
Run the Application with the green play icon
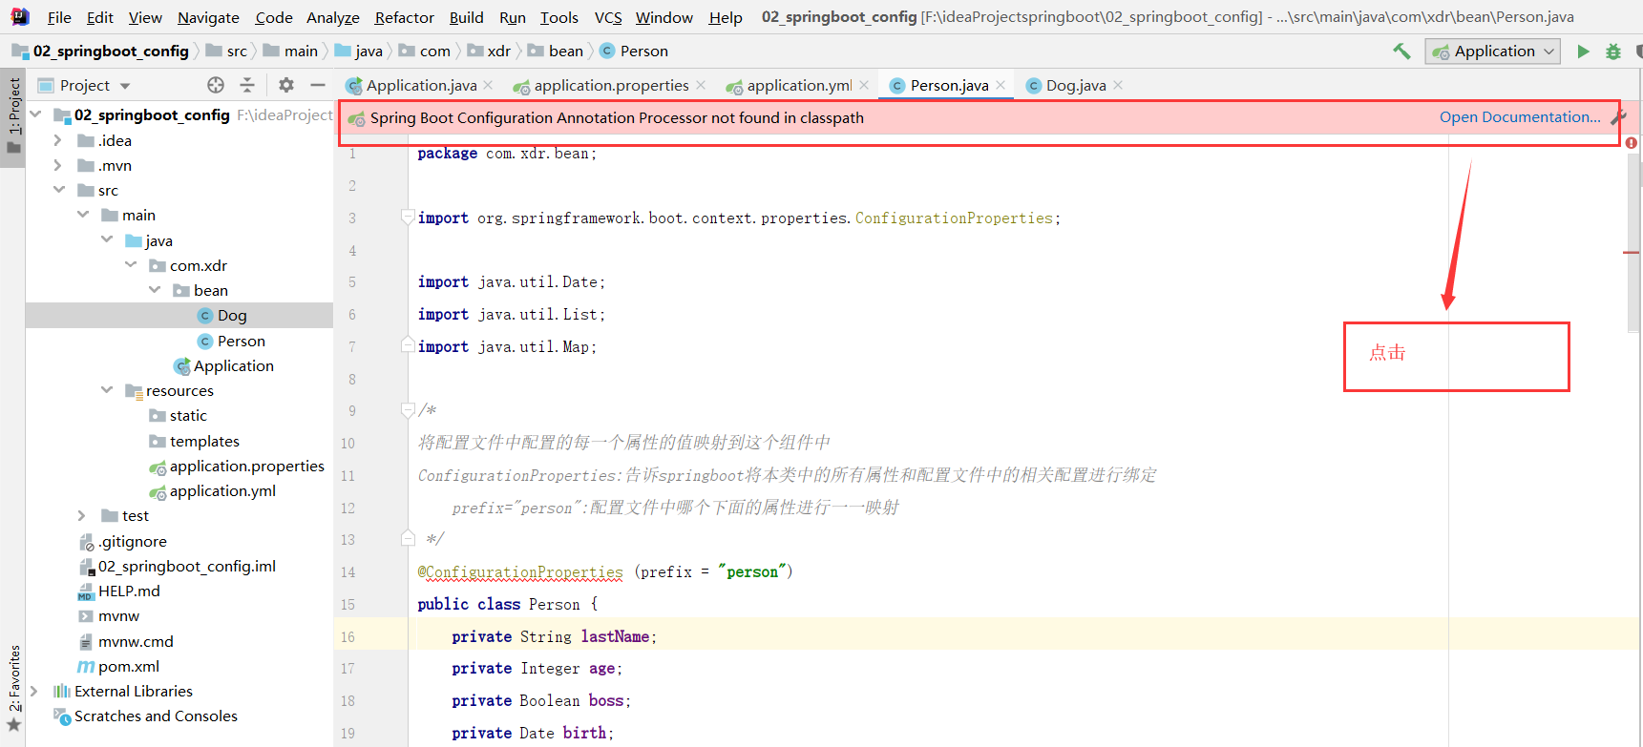tap(1583, 52)
